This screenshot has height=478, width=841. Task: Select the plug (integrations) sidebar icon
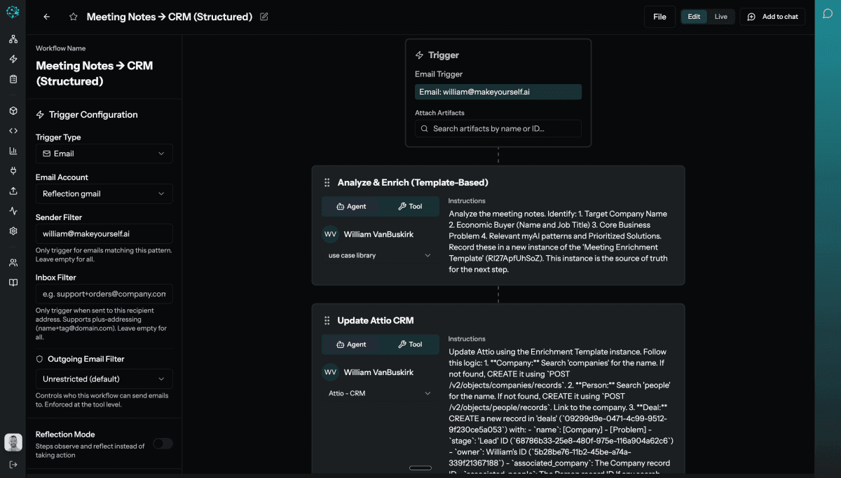(13, 170)
